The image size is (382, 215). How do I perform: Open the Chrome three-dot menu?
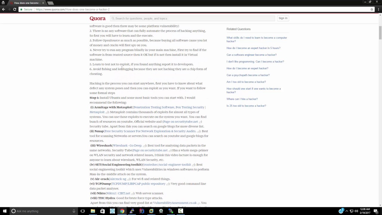point(378,9)
